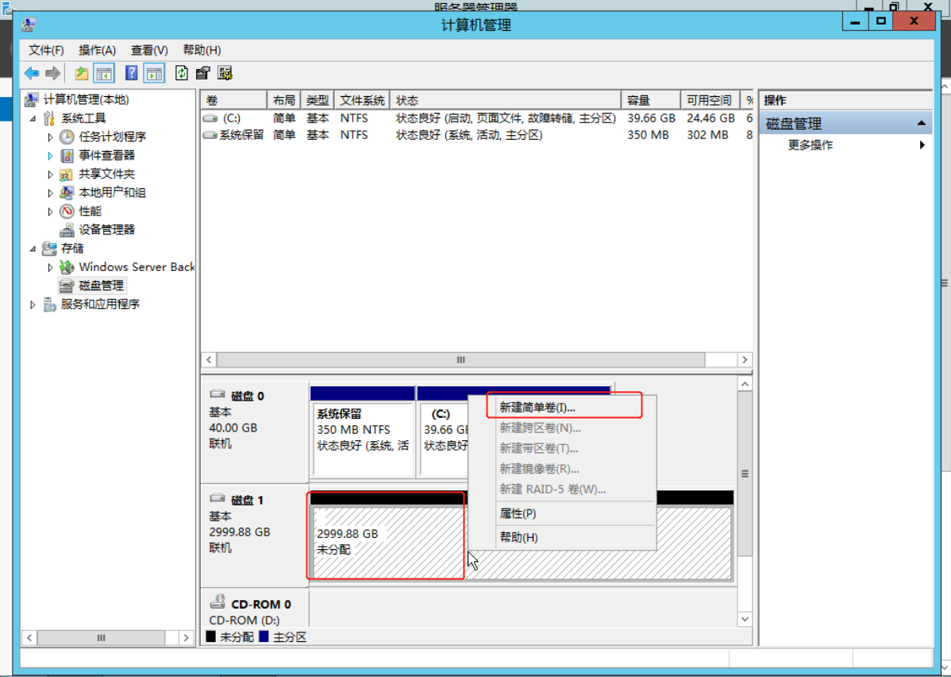Click the Refresh toolbar icon
This screenshot has width=951, height=677.
pyautogui.click(x=182, y=74)
